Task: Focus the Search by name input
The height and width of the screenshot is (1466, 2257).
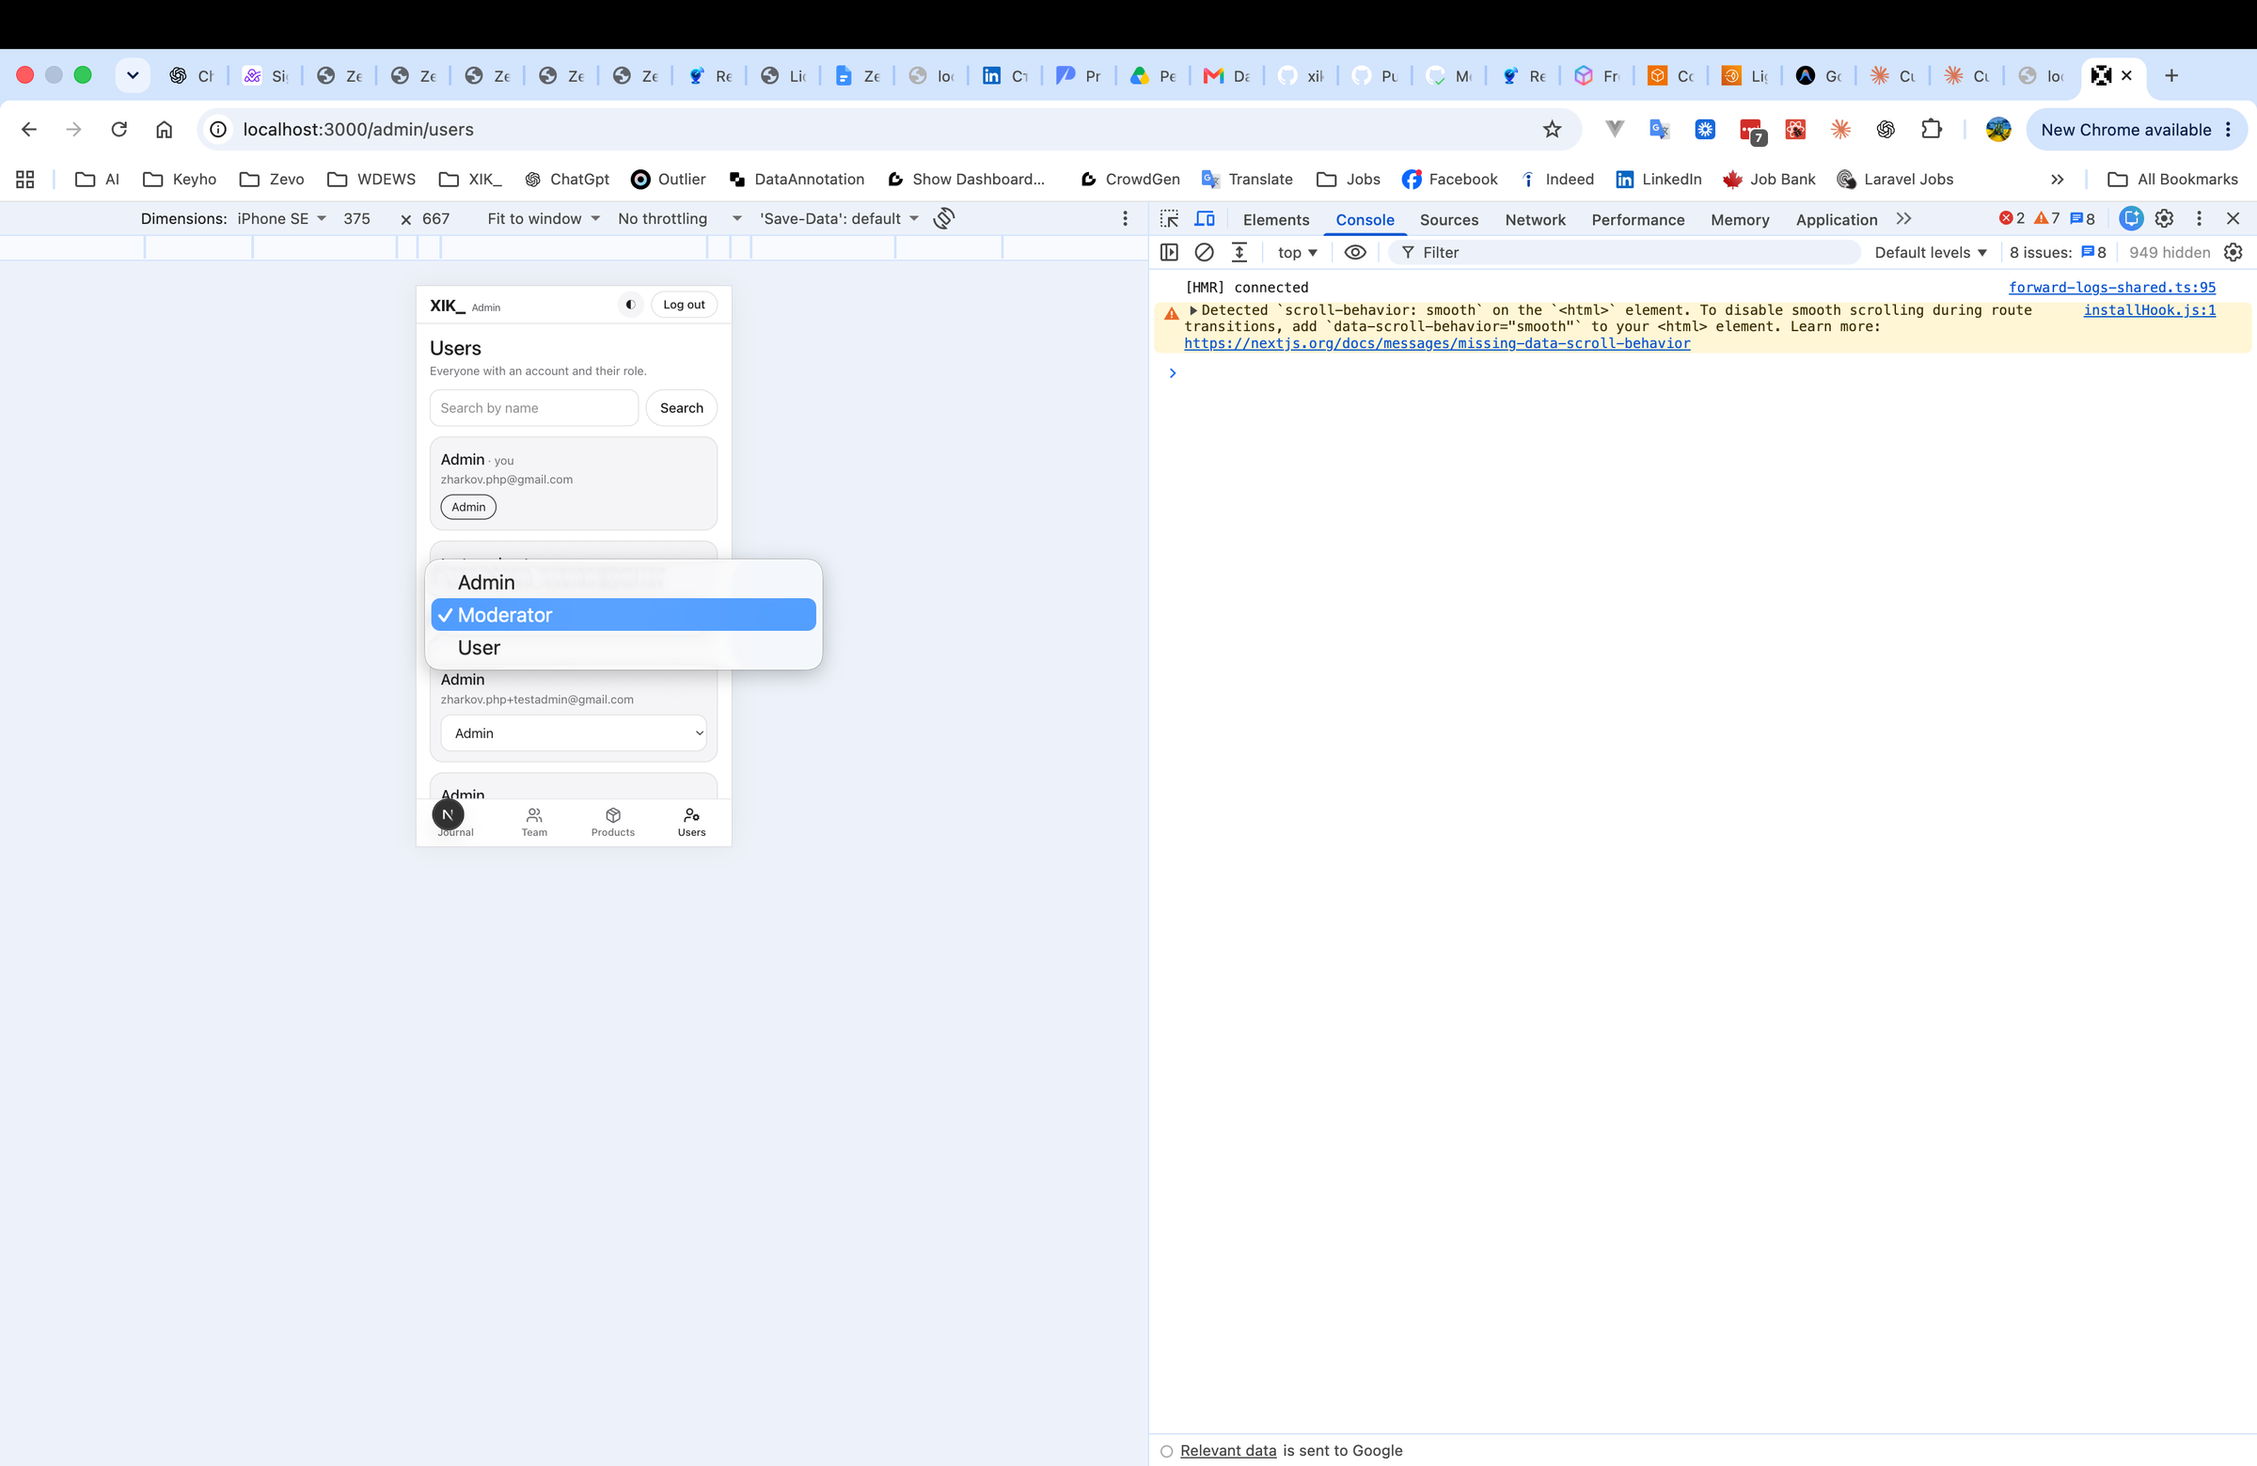Action: 534,408
